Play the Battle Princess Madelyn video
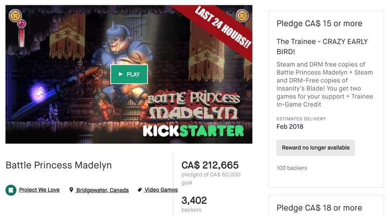390x216 pixels. point(129,74)
